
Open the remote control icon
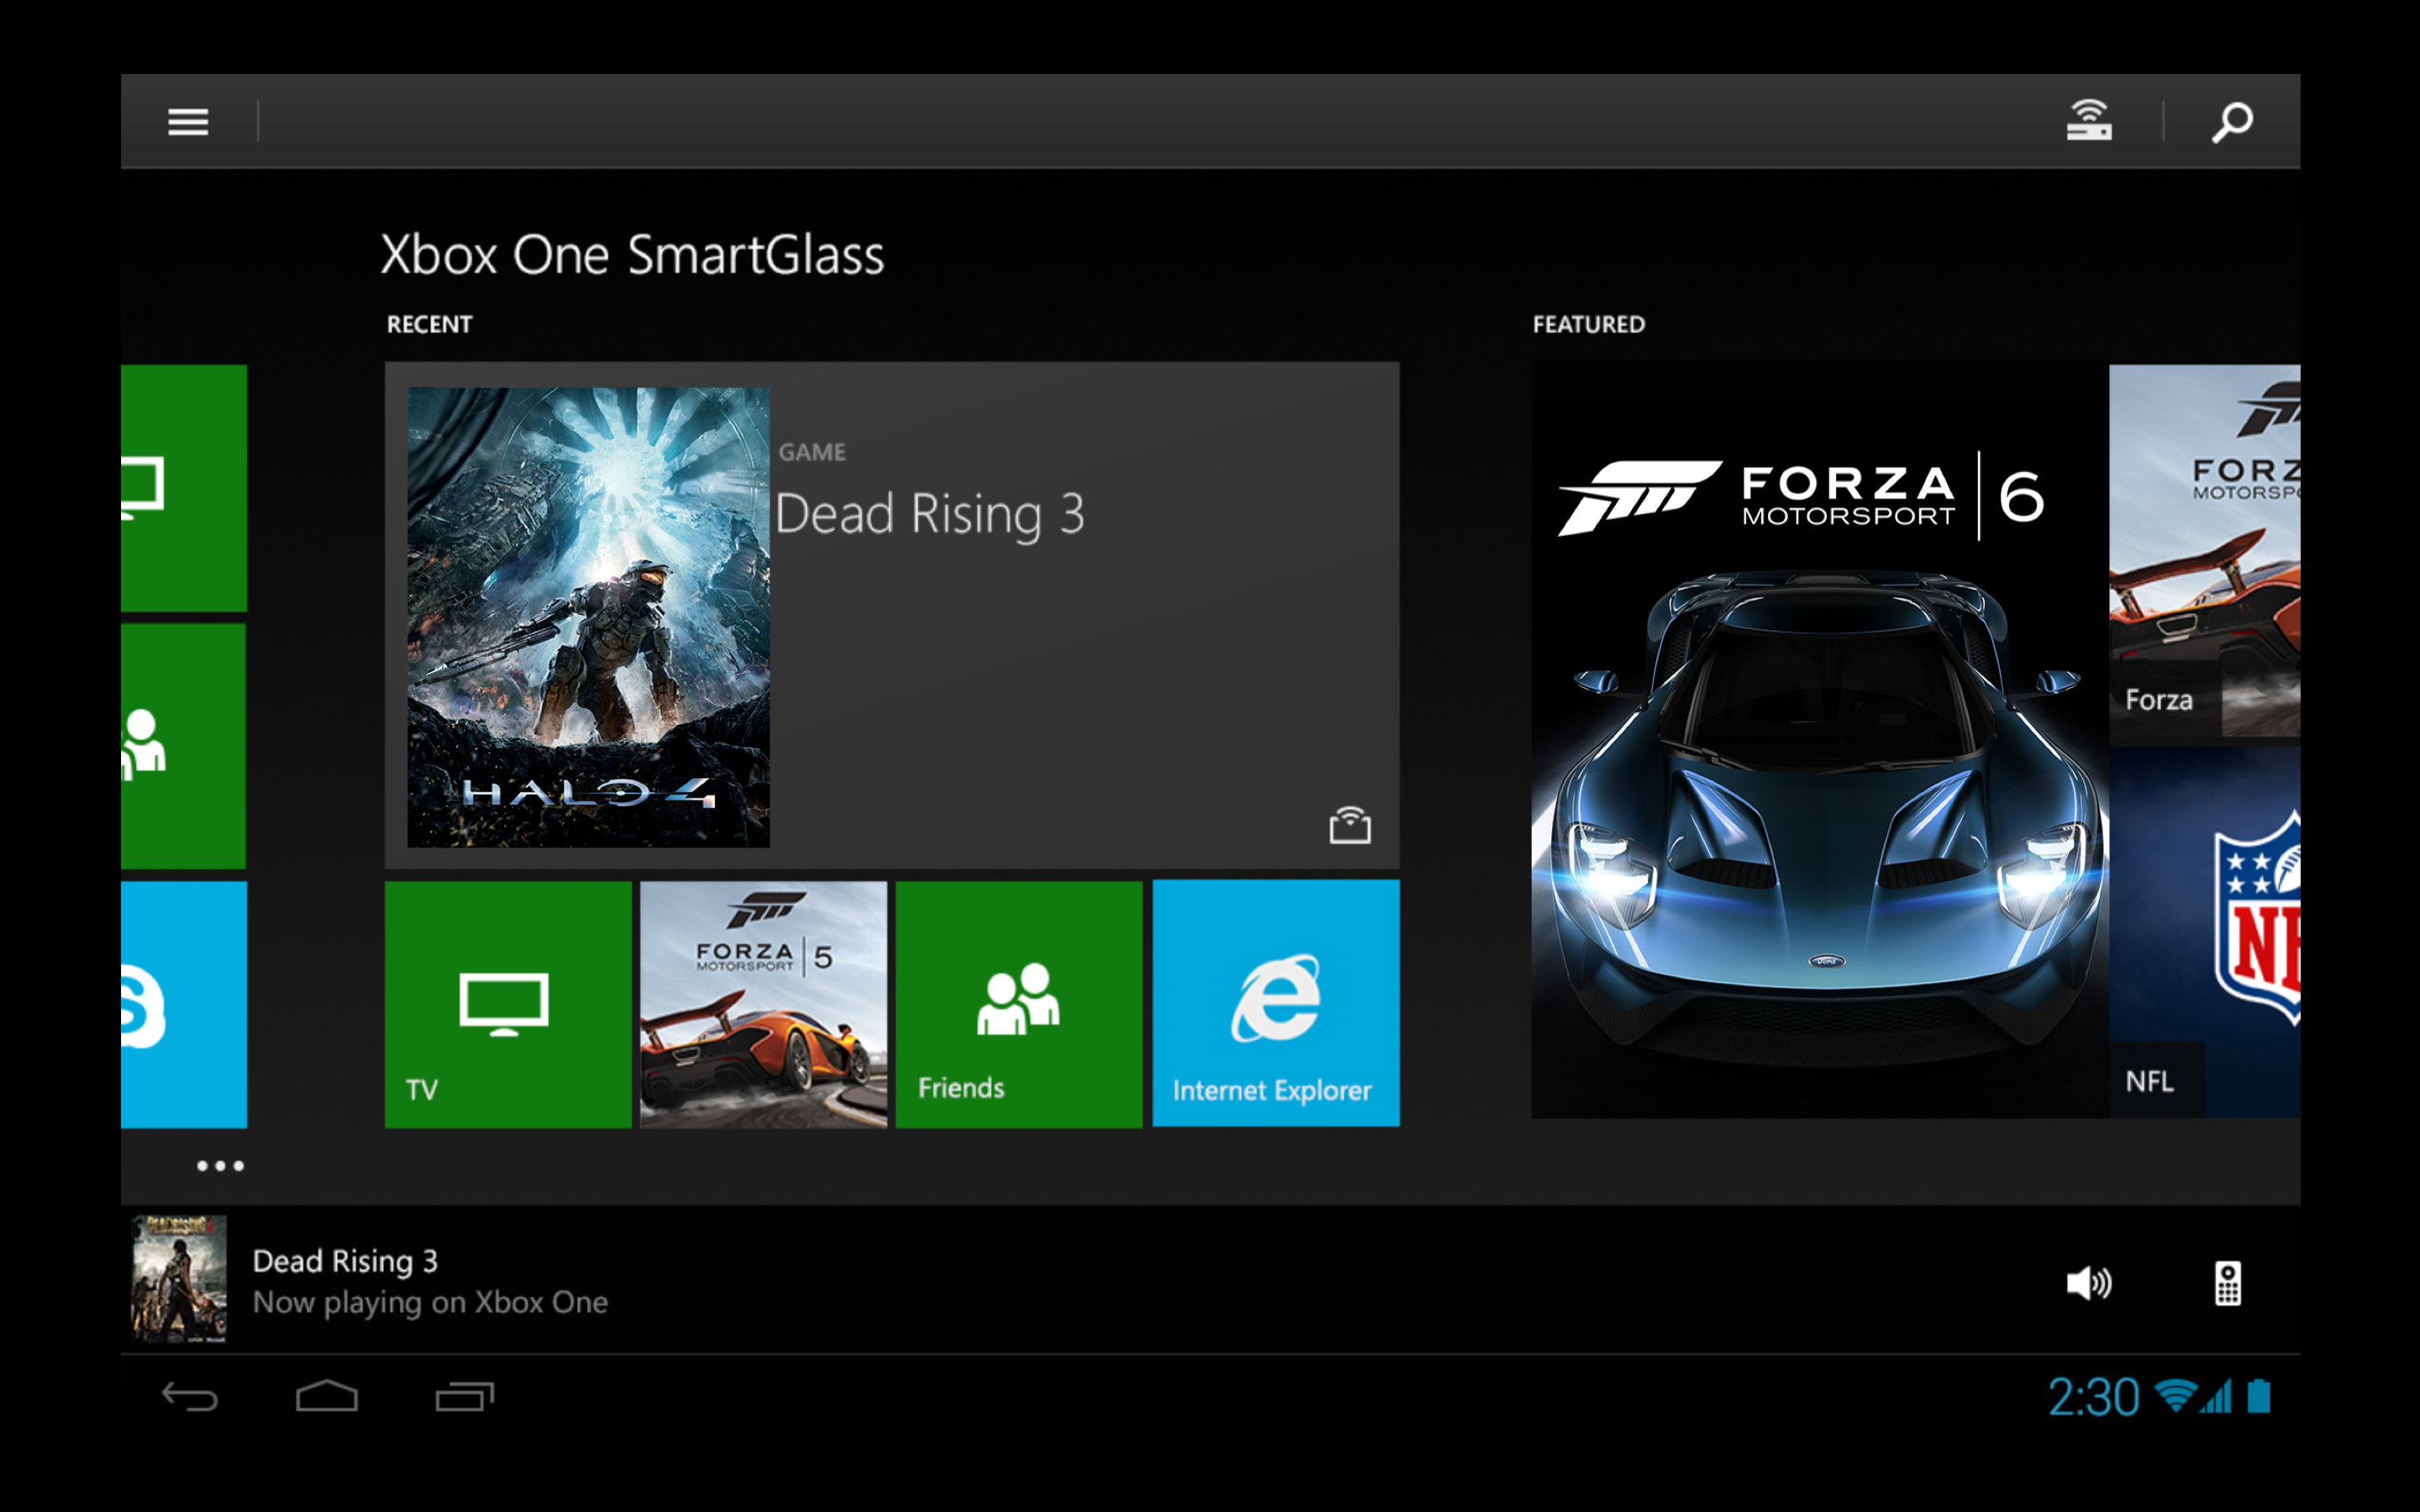pos(2228,1283)
